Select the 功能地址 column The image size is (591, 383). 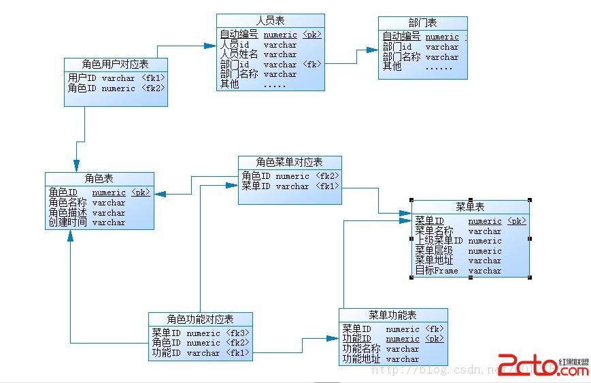click(x=381, y=359)
